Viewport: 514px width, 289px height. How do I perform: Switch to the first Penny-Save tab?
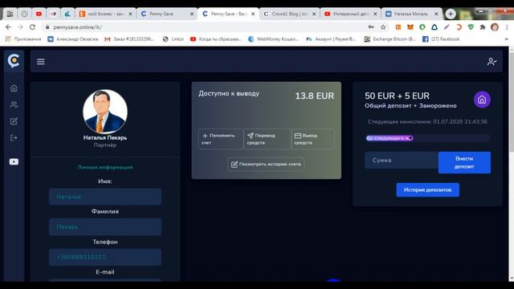coord(167,14)
